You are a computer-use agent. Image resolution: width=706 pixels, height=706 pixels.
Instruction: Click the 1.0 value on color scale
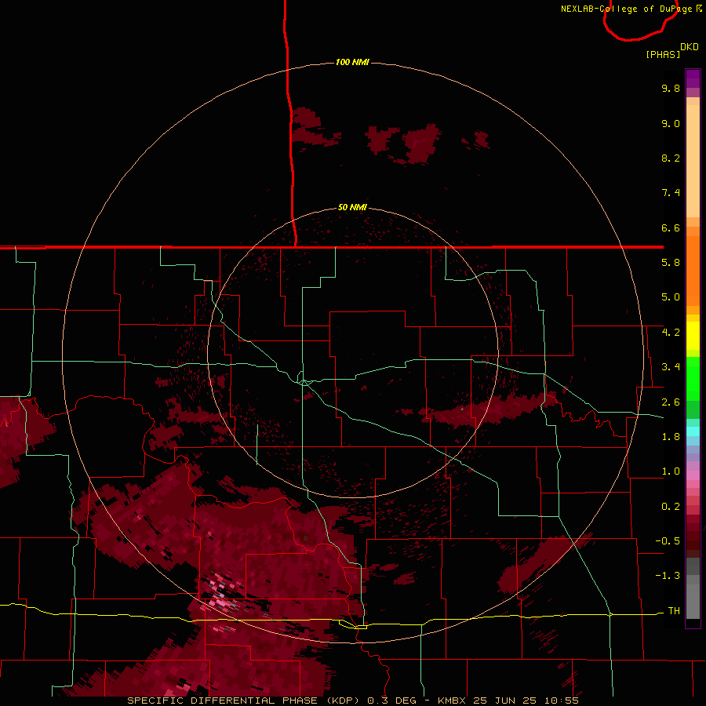pos(671,471)
